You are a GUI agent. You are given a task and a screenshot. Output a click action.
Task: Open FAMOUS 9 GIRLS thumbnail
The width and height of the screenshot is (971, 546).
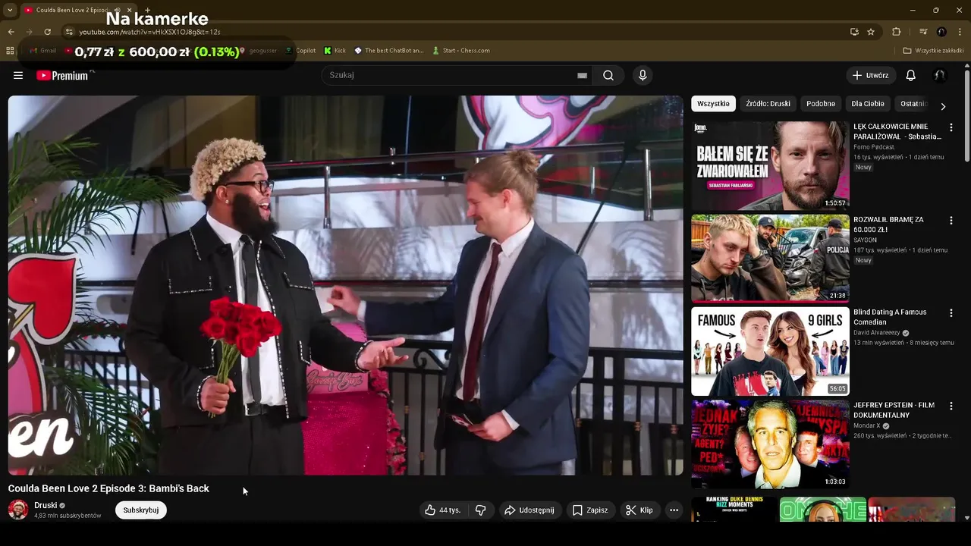tap(770, 351)
